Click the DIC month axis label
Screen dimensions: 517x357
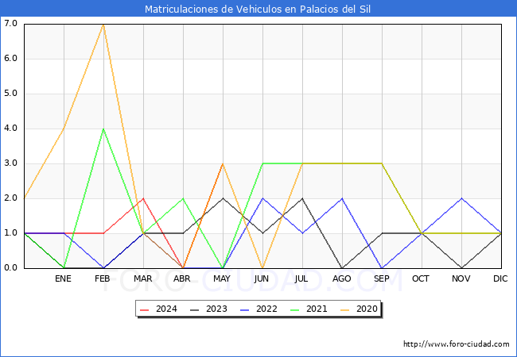pos(500,278)
